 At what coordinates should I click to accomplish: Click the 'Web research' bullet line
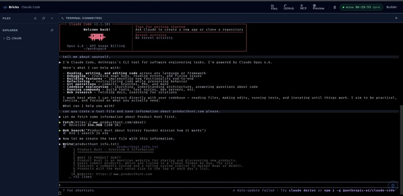click(120, 92)
